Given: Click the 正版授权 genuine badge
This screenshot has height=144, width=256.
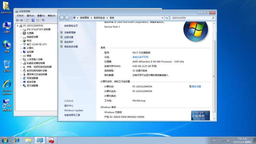Looking at the screenshot, I should point(200,115).
